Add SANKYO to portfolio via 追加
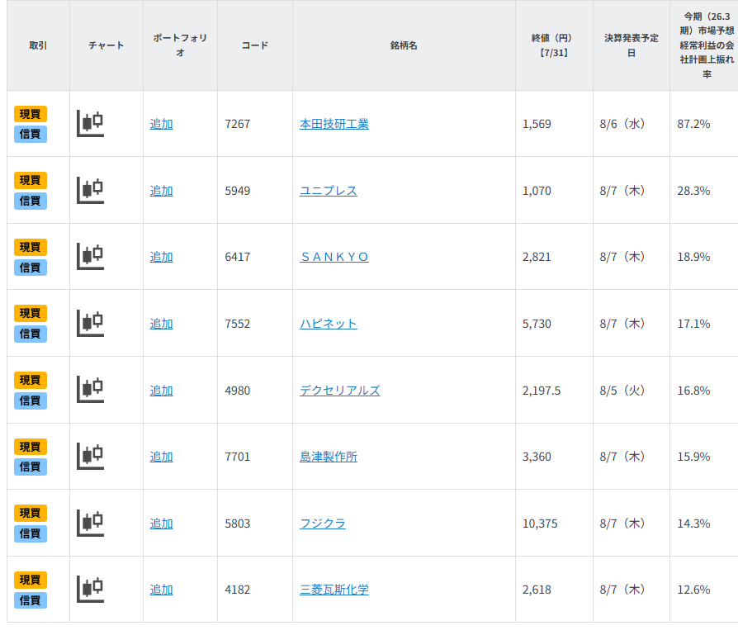Image resolution: width=738 pixels, height=635 pixels. click(x=162, y=257)
